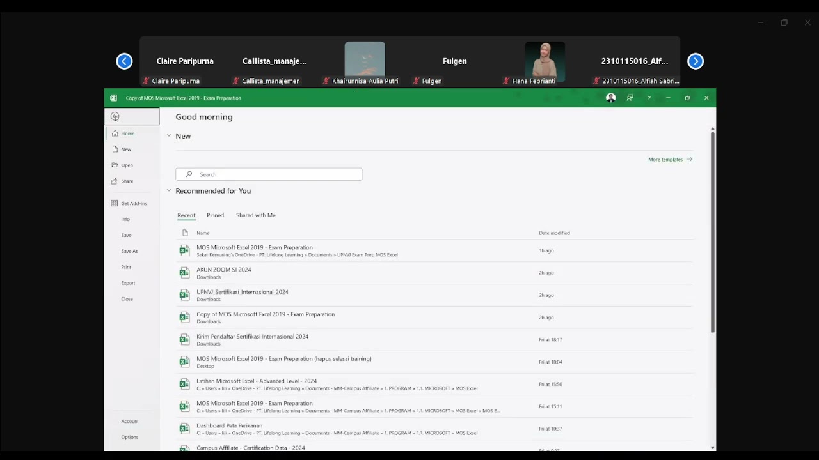
Task: Collapse the Recommended for You section
Action: [x=169, y=190]
